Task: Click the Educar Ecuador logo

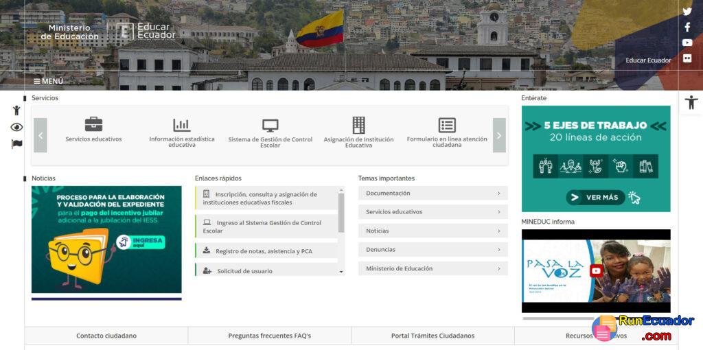Action: 146,32
